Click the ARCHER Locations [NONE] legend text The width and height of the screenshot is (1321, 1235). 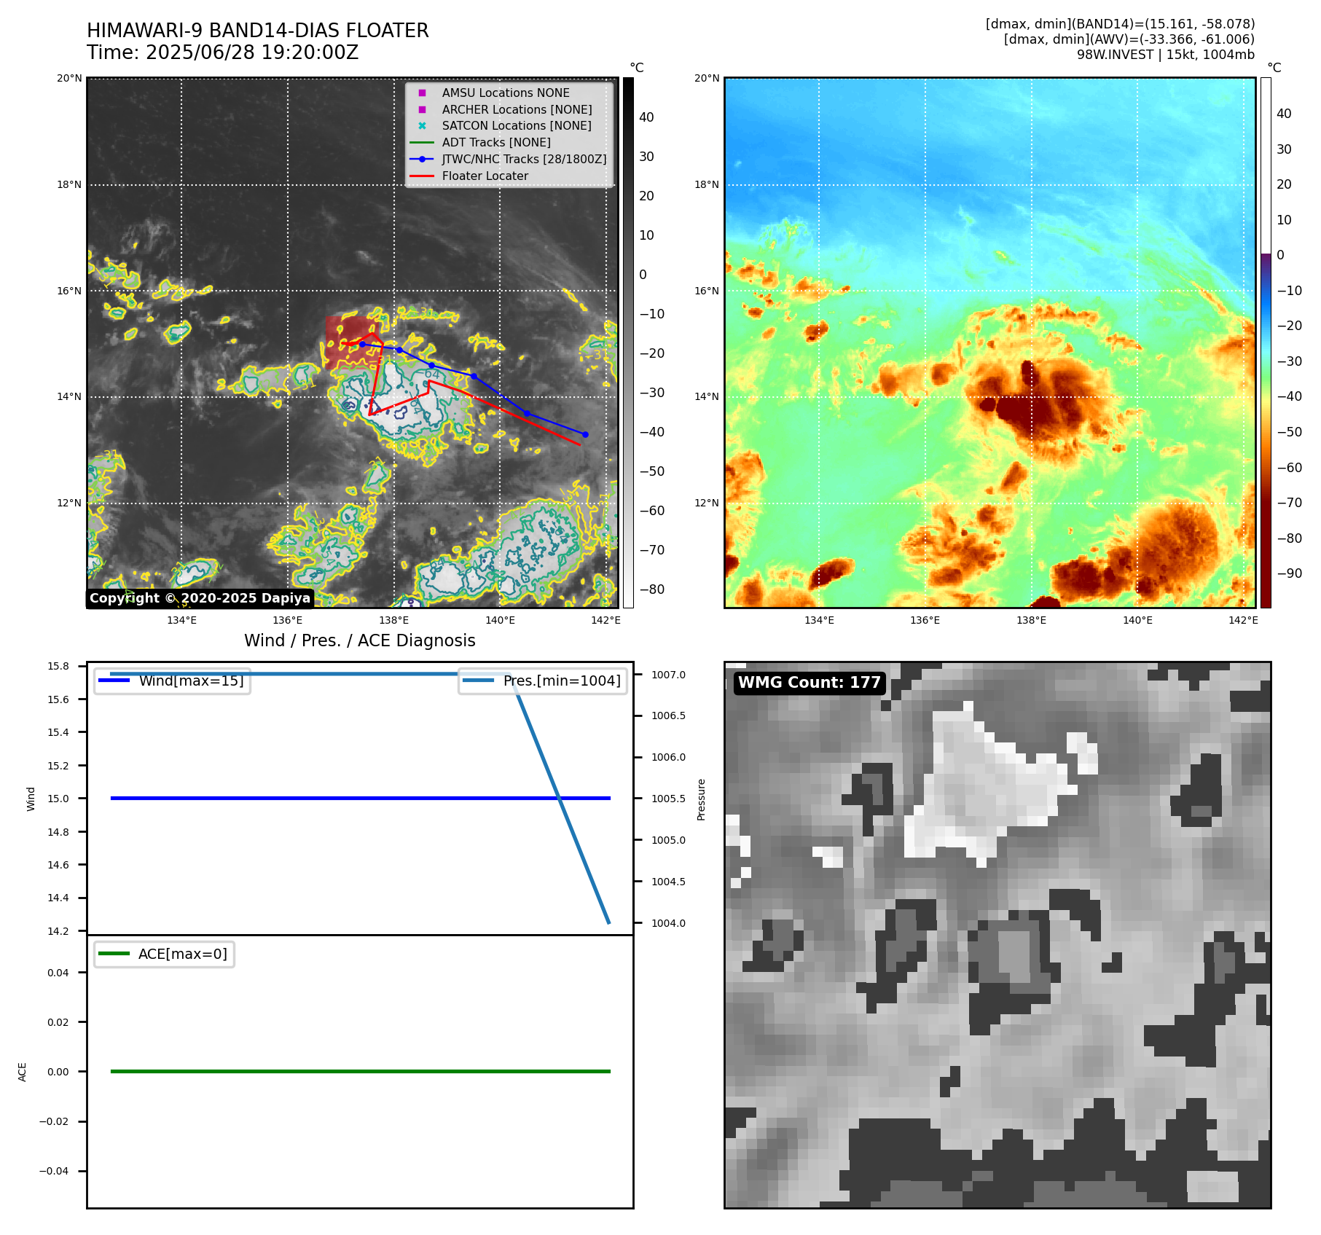tap(517, 109)
